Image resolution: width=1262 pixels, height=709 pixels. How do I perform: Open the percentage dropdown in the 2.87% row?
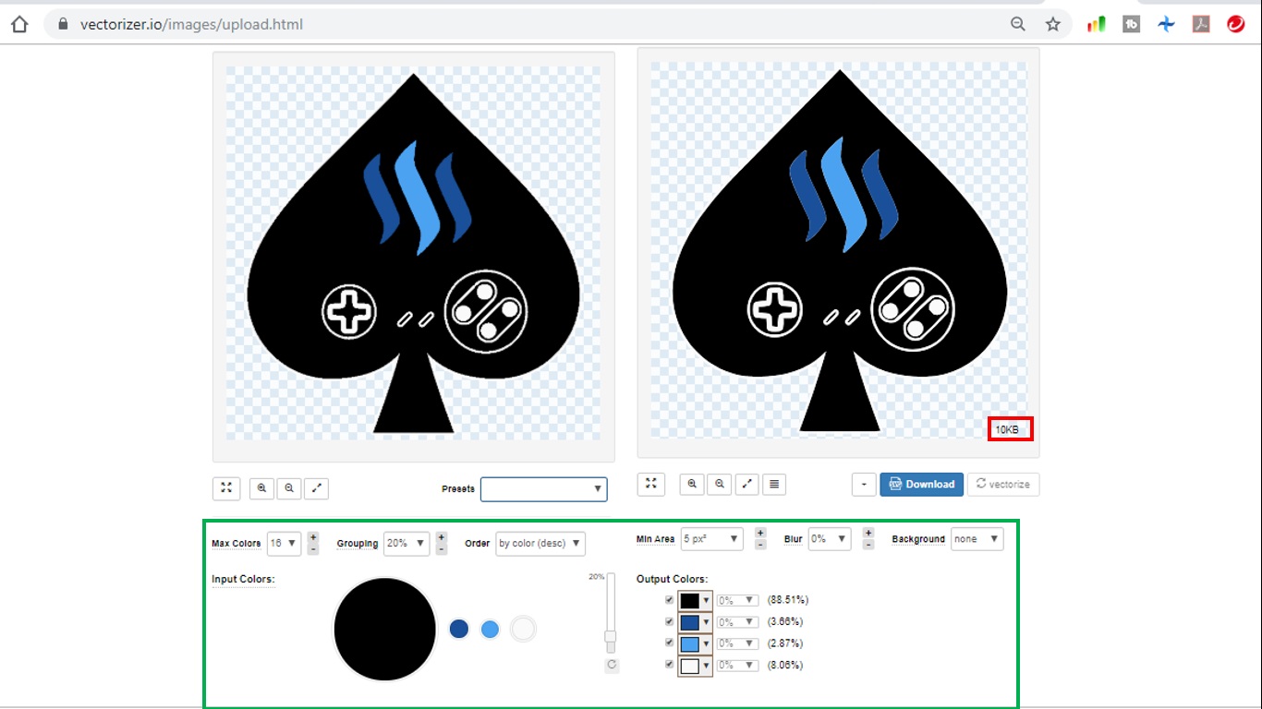click(737, 643)
